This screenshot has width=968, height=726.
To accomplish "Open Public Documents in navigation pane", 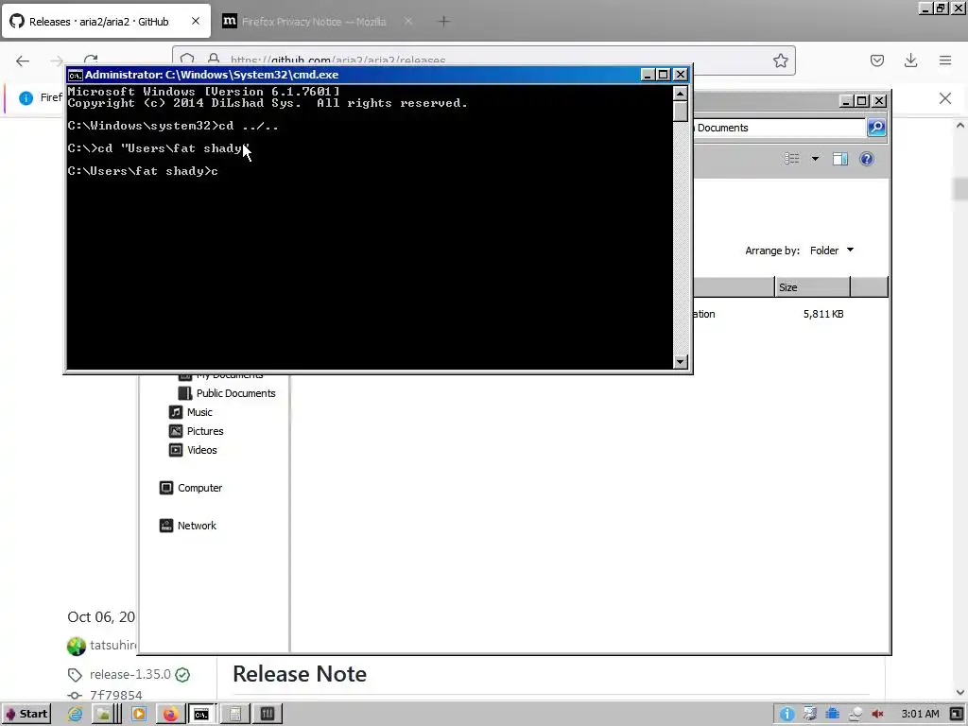I will click(227, 393).
